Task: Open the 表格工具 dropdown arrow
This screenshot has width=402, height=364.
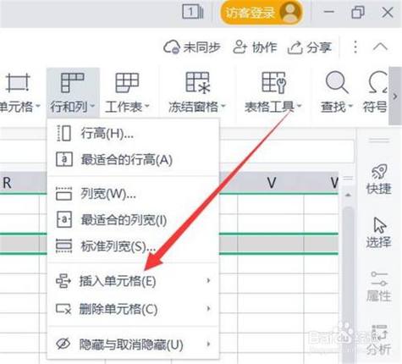Action: pos(300,107)
